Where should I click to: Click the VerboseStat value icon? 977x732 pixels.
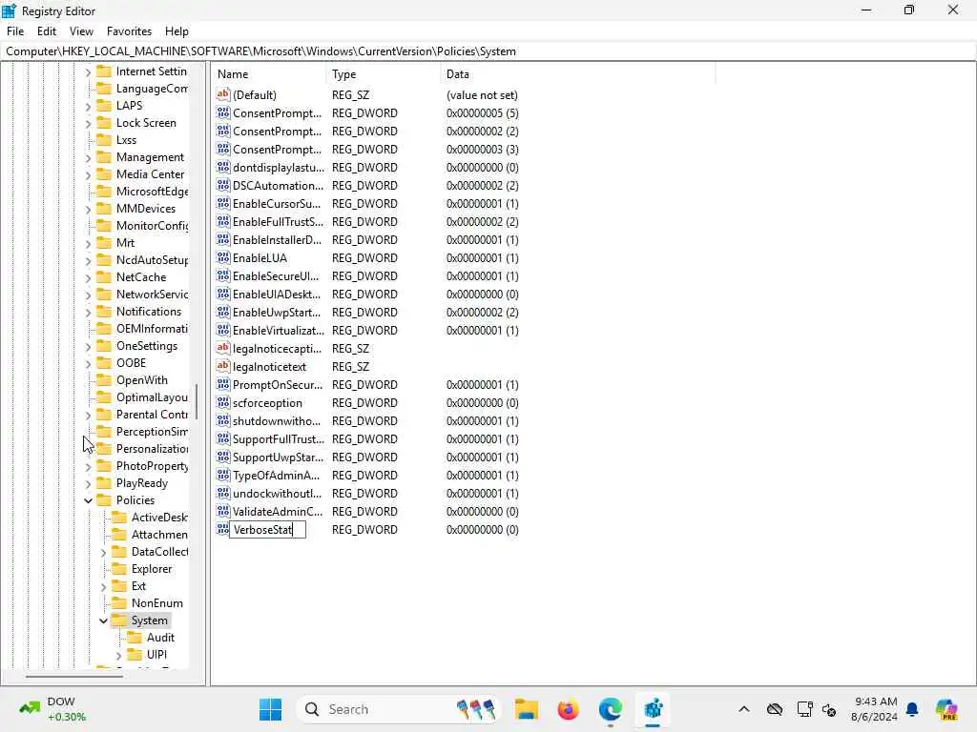point(222,529)
